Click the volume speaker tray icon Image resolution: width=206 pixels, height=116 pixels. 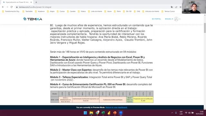pyautogui.click(x=189, y=113)
